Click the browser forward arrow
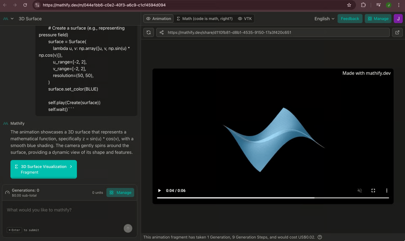The width and height of the screenshot is (405, 241). (15, 5)
